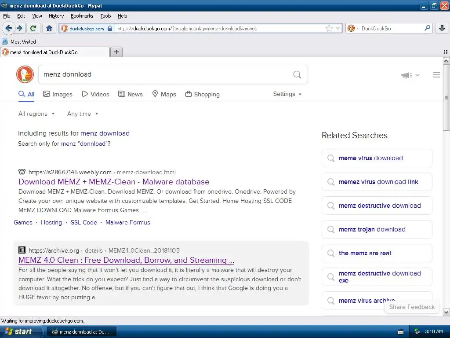Open 'MEMZ 4.0 Clean : Free Download' result
The height and width of the screenshot is (338, 450).
[126, 260]
